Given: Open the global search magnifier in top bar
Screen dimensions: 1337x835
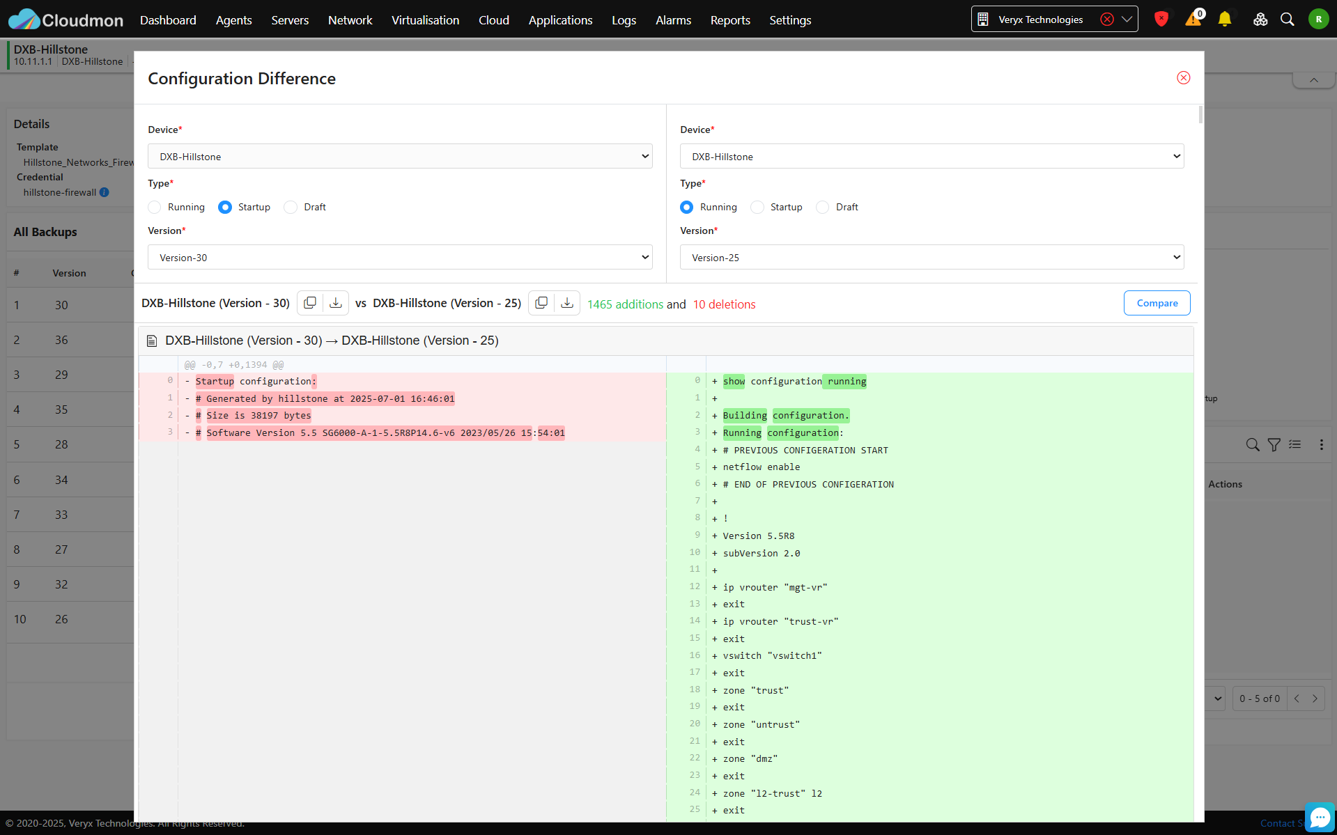Looking at the screenshot, I should pyautogui.click(x=1288, y=19).
